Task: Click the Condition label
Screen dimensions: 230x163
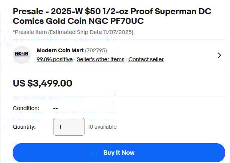Action: tap(26, 108)
